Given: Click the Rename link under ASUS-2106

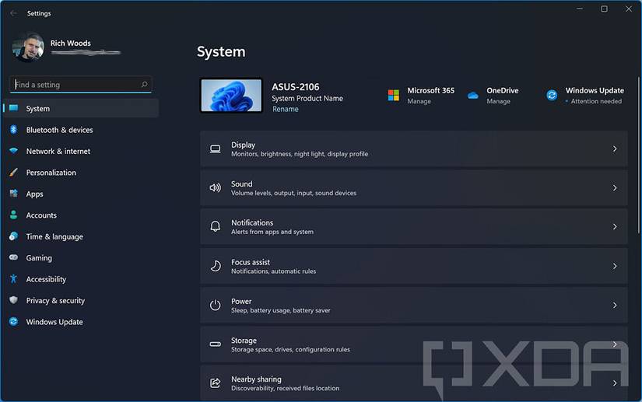Looking at the screenshot, I should tap(286, 109).
